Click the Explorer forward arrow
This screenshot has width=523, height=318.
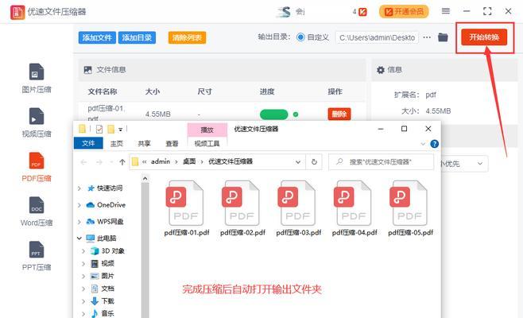[x=99, y=162]
